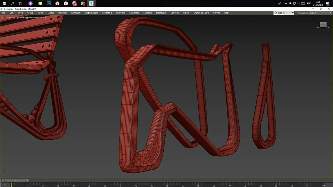Click the Perspective viewport label
The height and width of the screenshot is (187, 333).
coord(10,17)
